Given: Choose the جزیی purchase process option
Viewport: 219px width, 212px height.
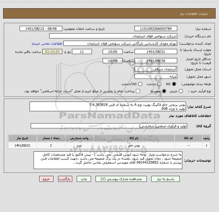Looking at the screenshot, I should click(x=181, y=91).
